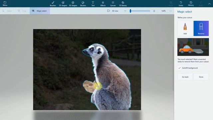The width and height of the screenshot is (213, 120).
Task: Choose the Add pencil tool
Action: [185, 28]
